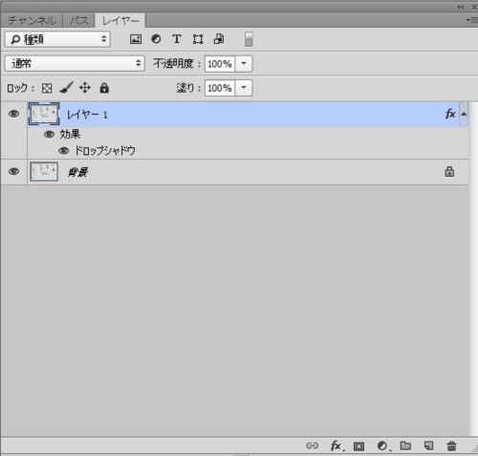Screen dimensions: 478x456
Task: Lock position with the move icon
Action: 85,88
